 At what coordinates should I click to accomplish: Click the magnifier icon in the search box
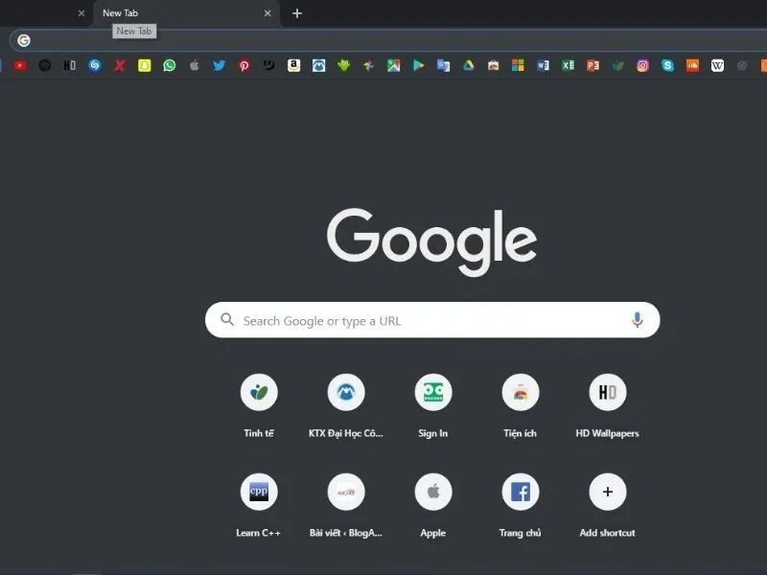coord(227,320)
